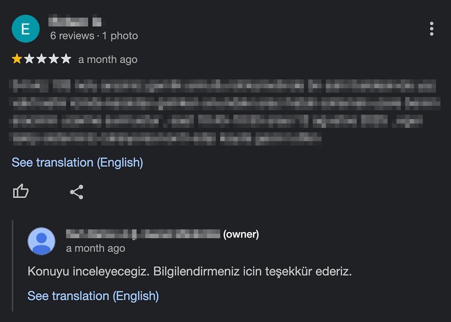The height and width of the screenshot is (322, 451).
Task: Open the three-dot more options menu
Action: (x=431, y=29)
